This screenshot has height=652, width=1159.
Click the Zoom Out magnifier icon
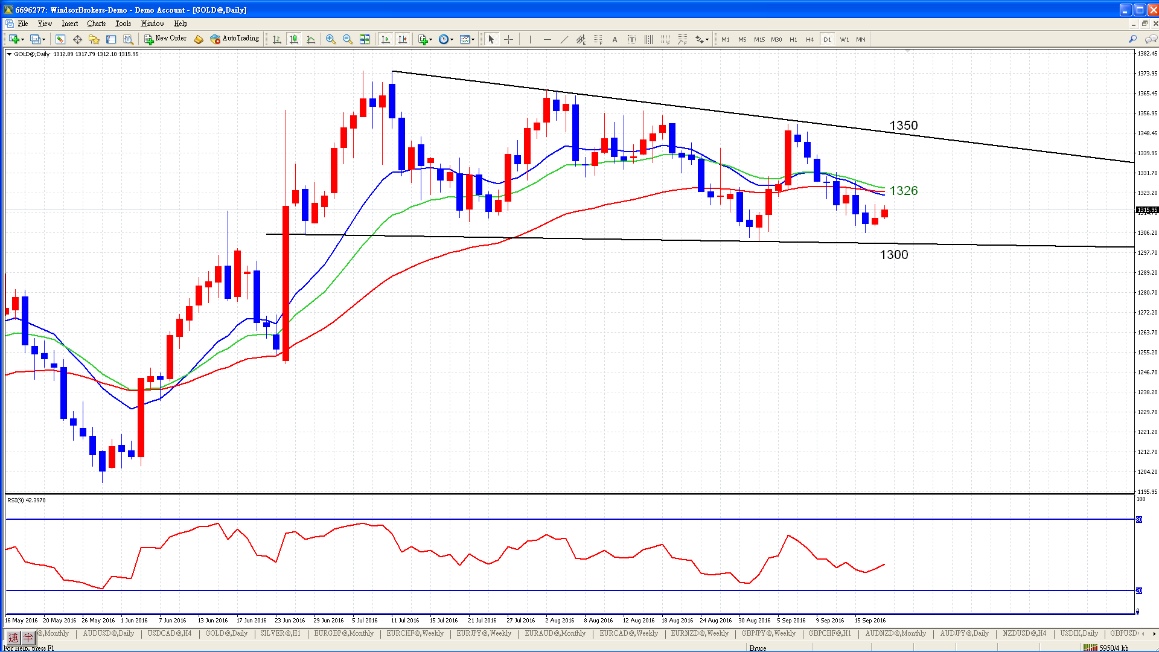(347, 39)
